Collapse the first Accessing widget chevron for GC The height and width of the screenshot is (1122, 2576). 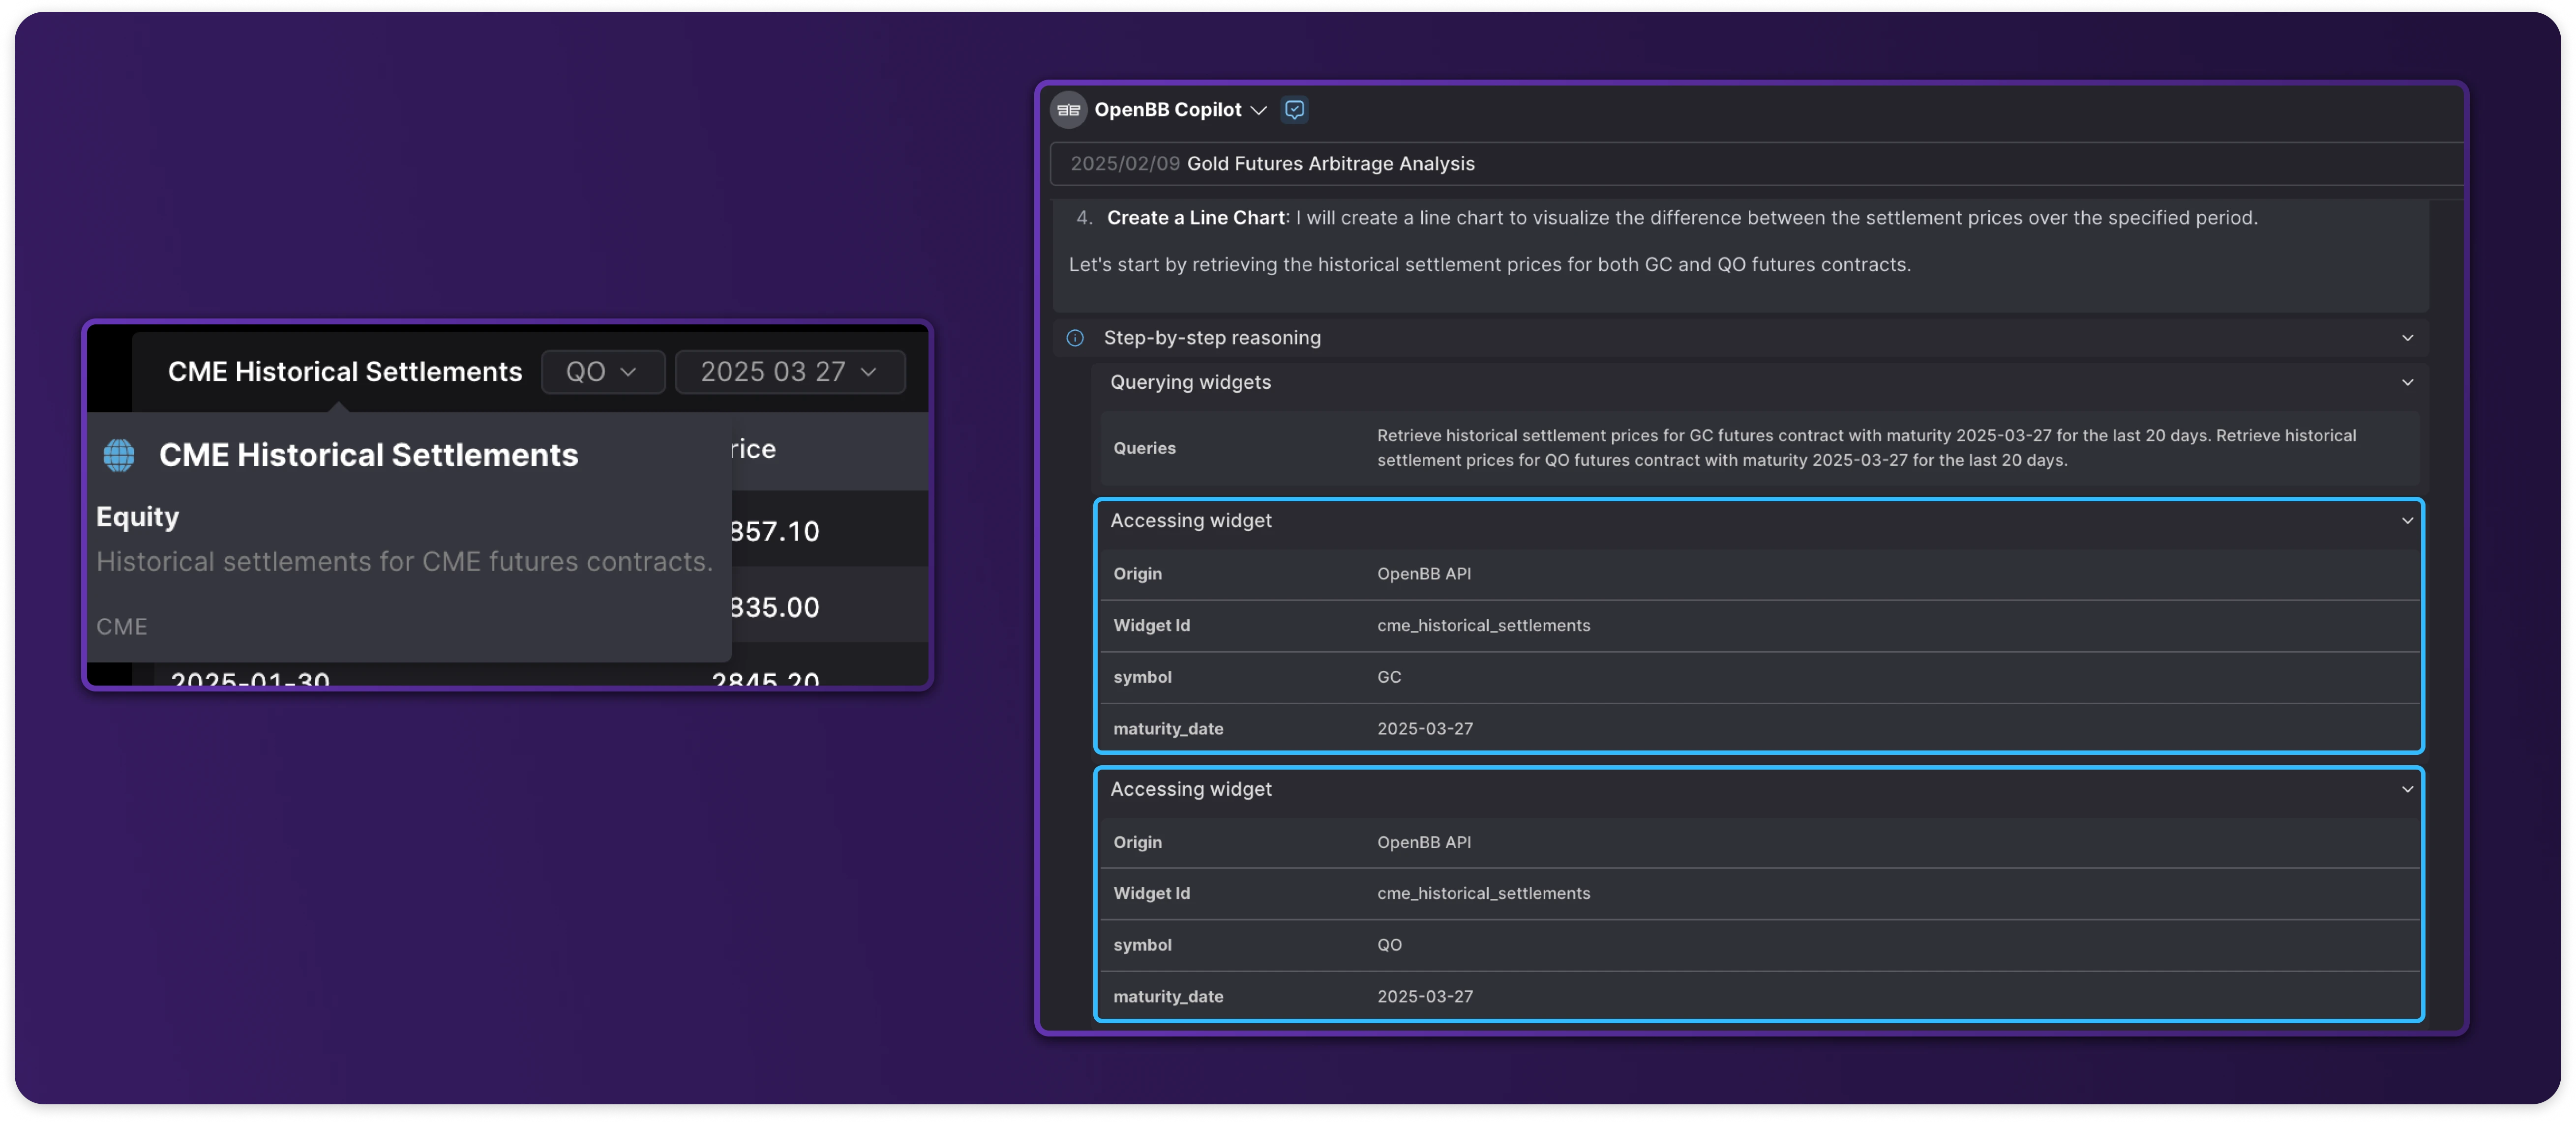pos(2407,520)
